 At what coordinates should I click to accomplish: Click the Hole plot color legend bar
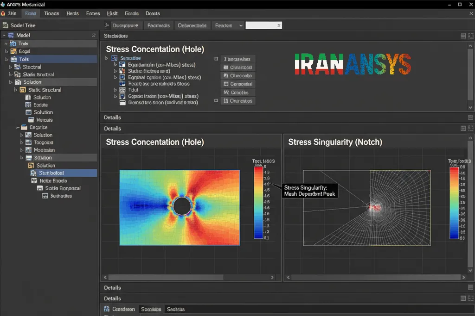point(258,202)
